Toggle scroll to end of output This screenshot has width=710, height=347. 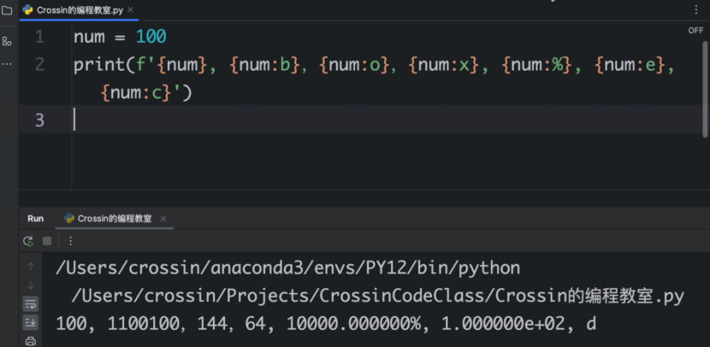tap(30, 322)
